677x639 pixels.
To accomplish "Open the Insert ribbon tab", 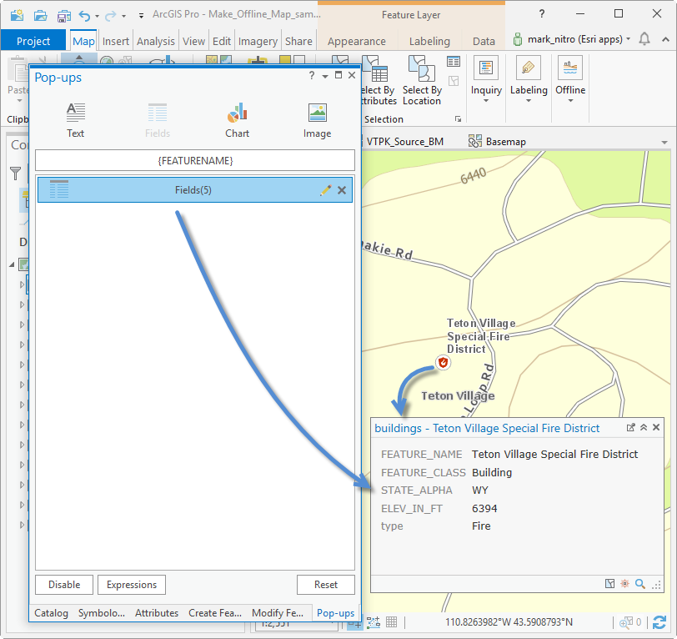I will (x=116, y=41).
